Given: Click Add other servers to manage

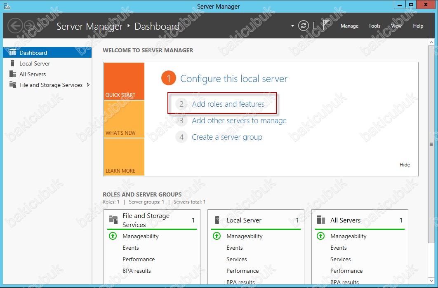Looking at the screenshot, I should (239, 121).
